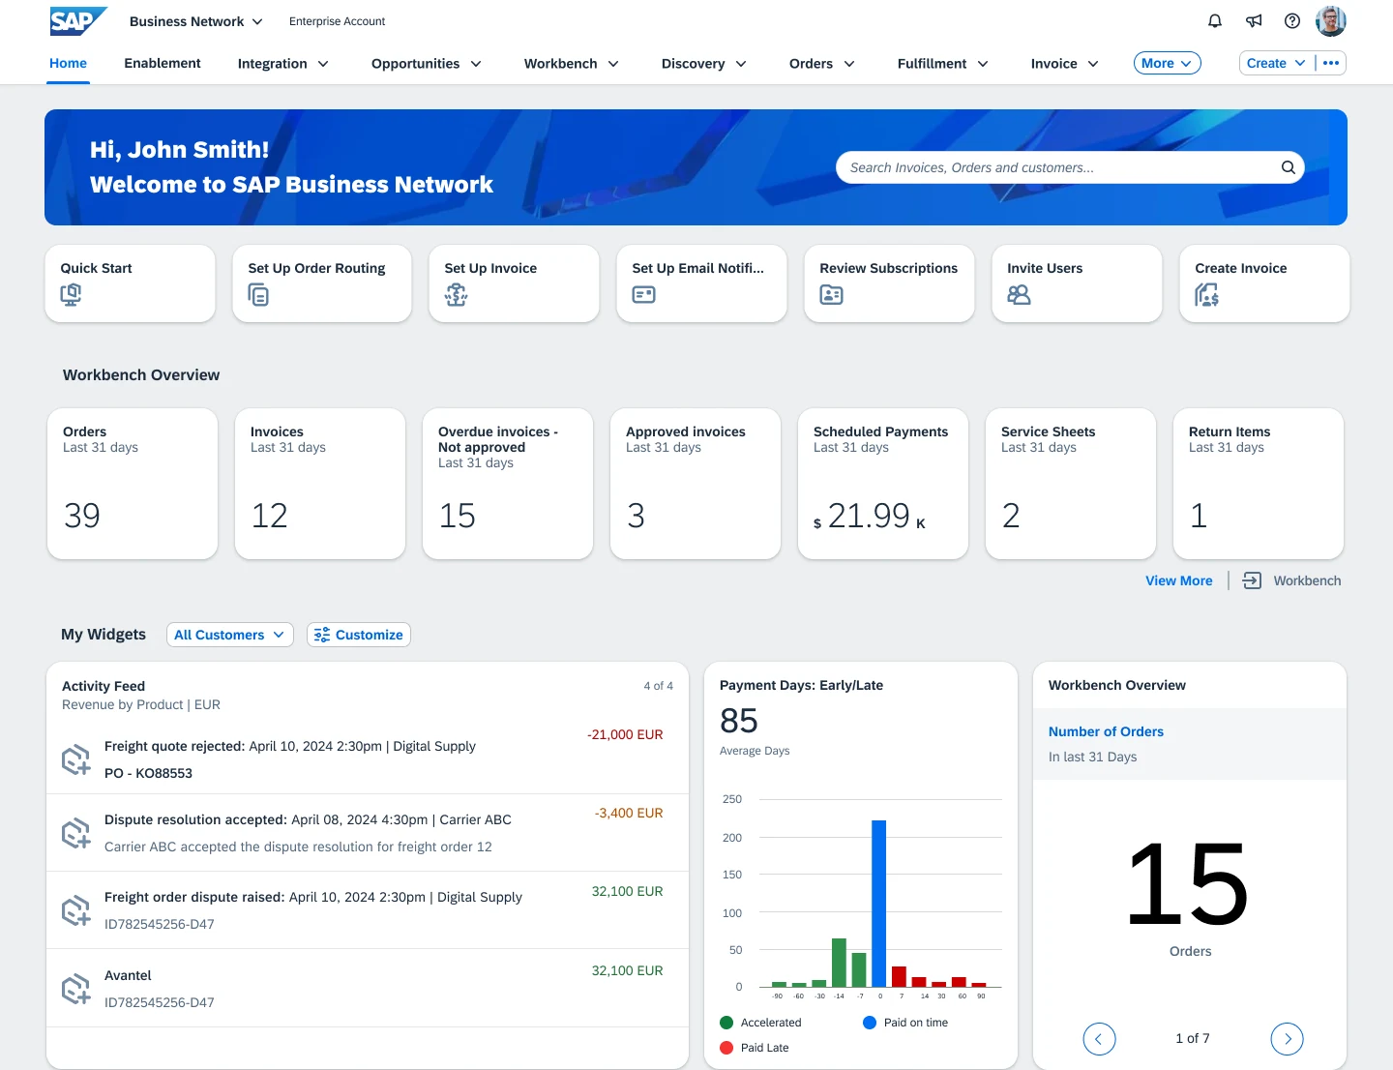
Task: Click the Invite Users icon
Action: tap(1019, 295)
